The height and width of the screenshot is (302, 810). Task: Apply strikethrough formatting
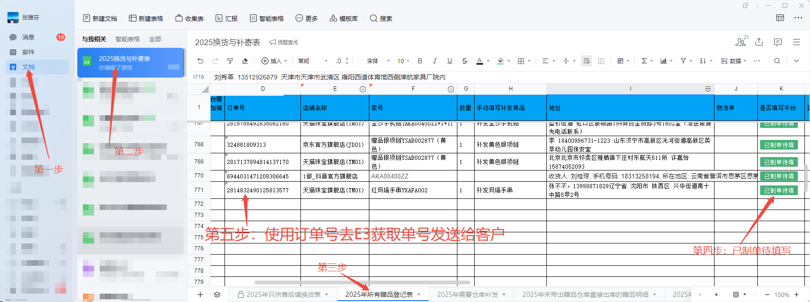pos(464,61)
